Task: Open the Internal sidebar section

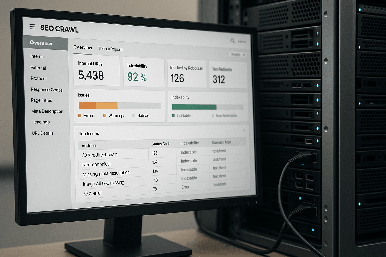Action: click(38, 56)
